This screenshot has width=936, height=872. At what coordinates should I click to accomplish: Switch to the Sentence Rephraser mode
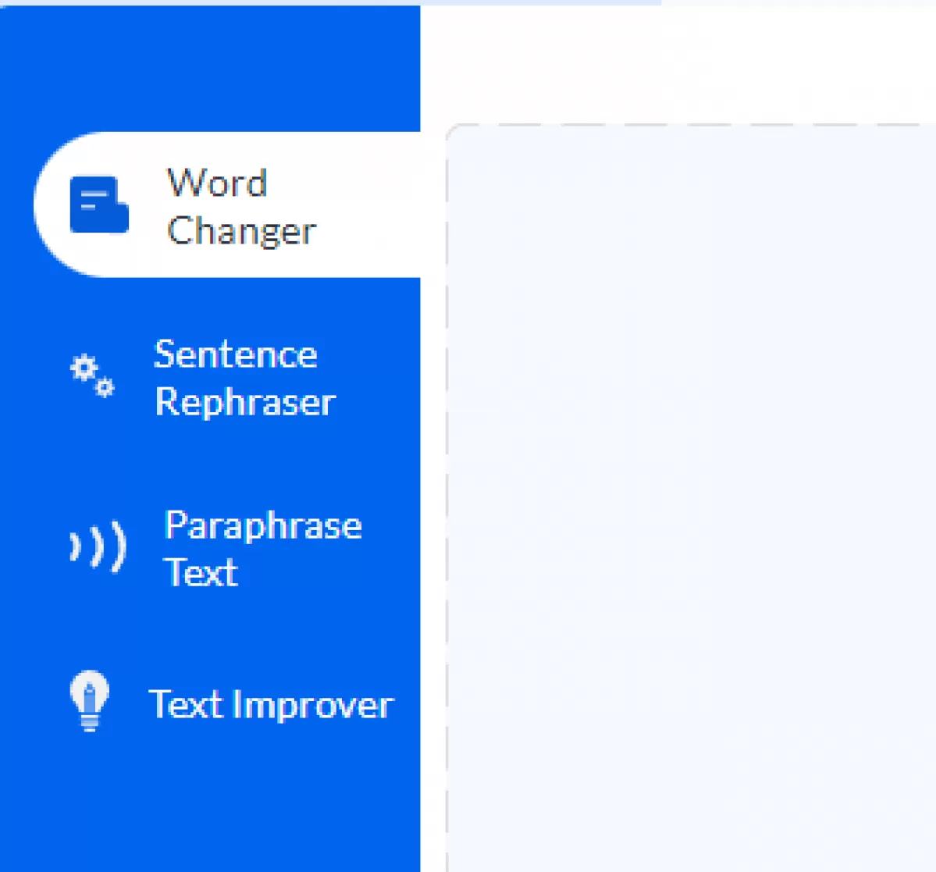click(x=244, y=378)
